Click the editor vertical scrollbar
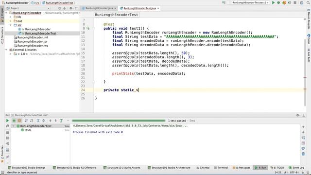Screen dimensions: 311x175 [305, 72]
